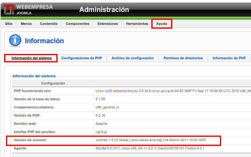The image size is (251, 157).
Task: Click the utf8_general_ci value
Action: pos(107,107)
